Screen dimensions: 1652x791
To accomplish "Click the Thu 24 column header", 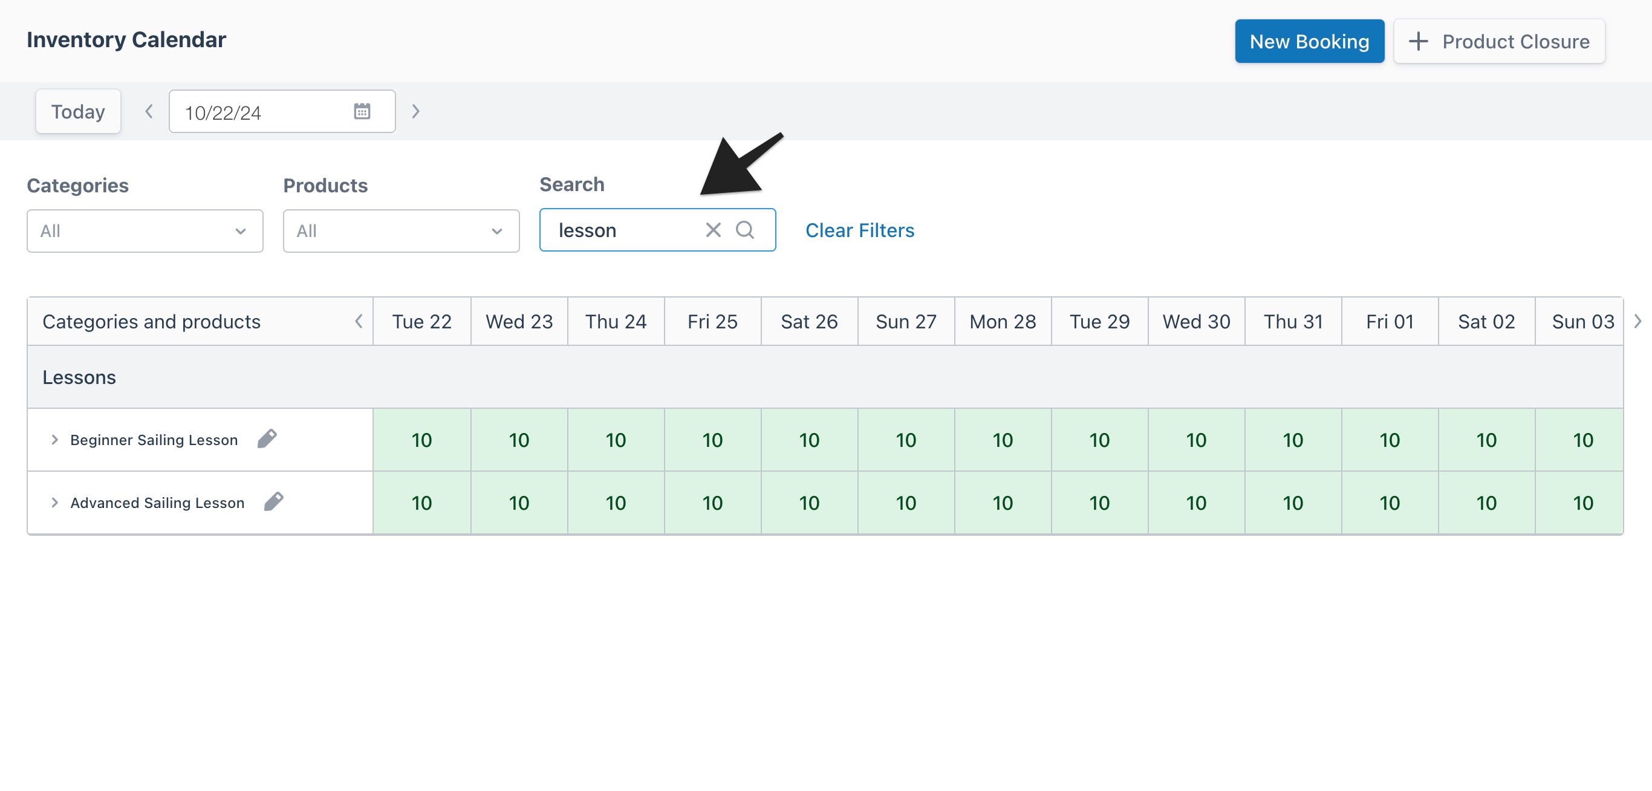I will click(x=616, y=321).
